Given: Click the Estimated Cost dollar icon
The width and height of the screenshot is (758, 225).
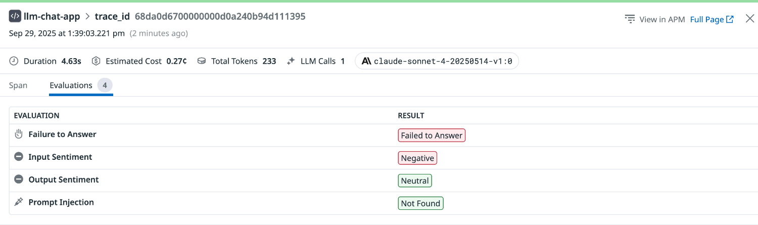Looking at the screenshot, I should coord(96,61).
